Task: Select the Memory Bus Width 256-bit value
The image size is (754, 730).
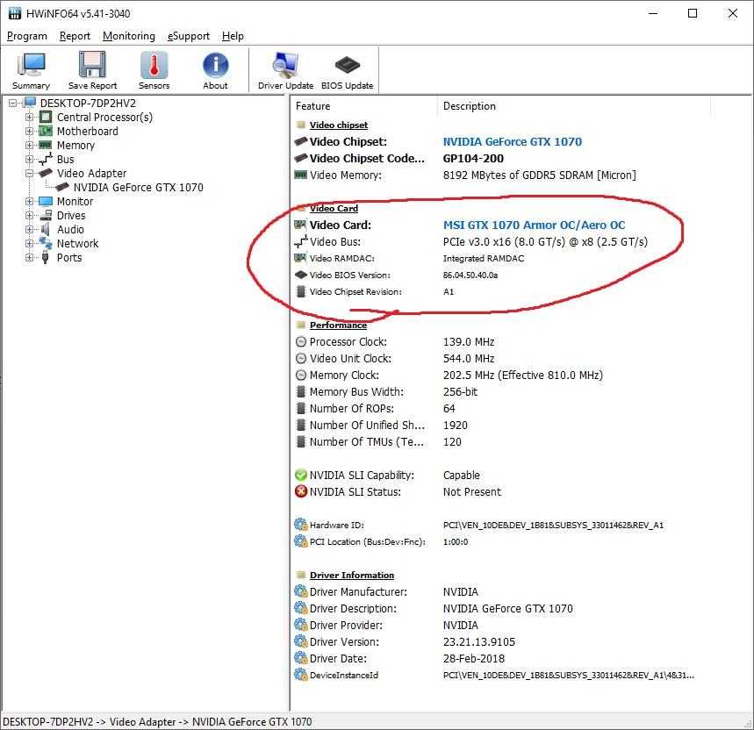Action: point(460,391)
